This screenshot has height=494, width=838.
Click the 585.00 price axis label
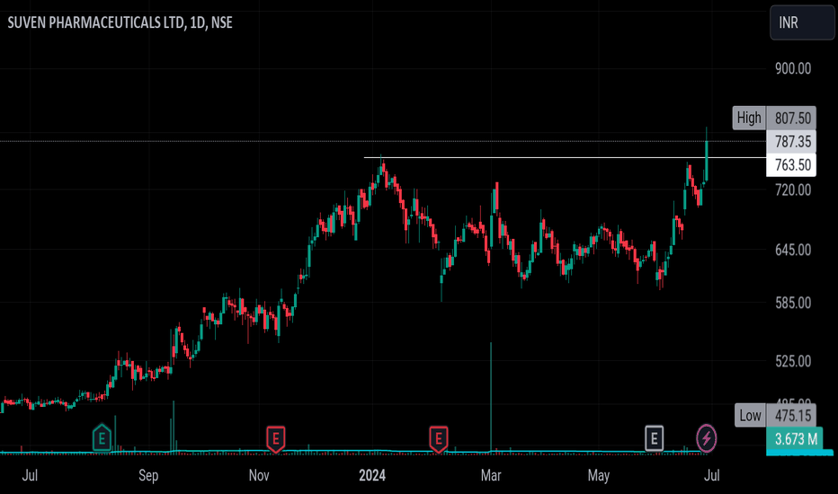(793, 303)
